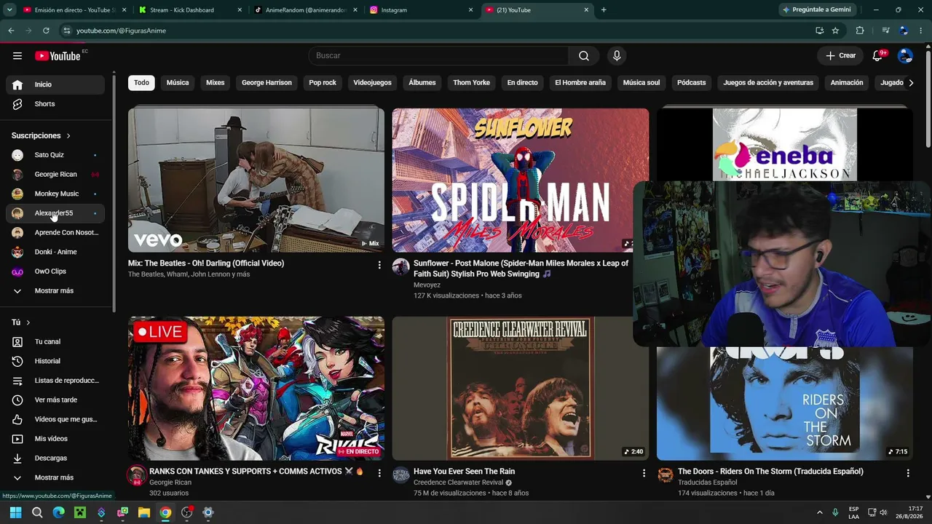Open options for Mix: The Beatles video
Screen dimensions: 932x524
[379, 265]
